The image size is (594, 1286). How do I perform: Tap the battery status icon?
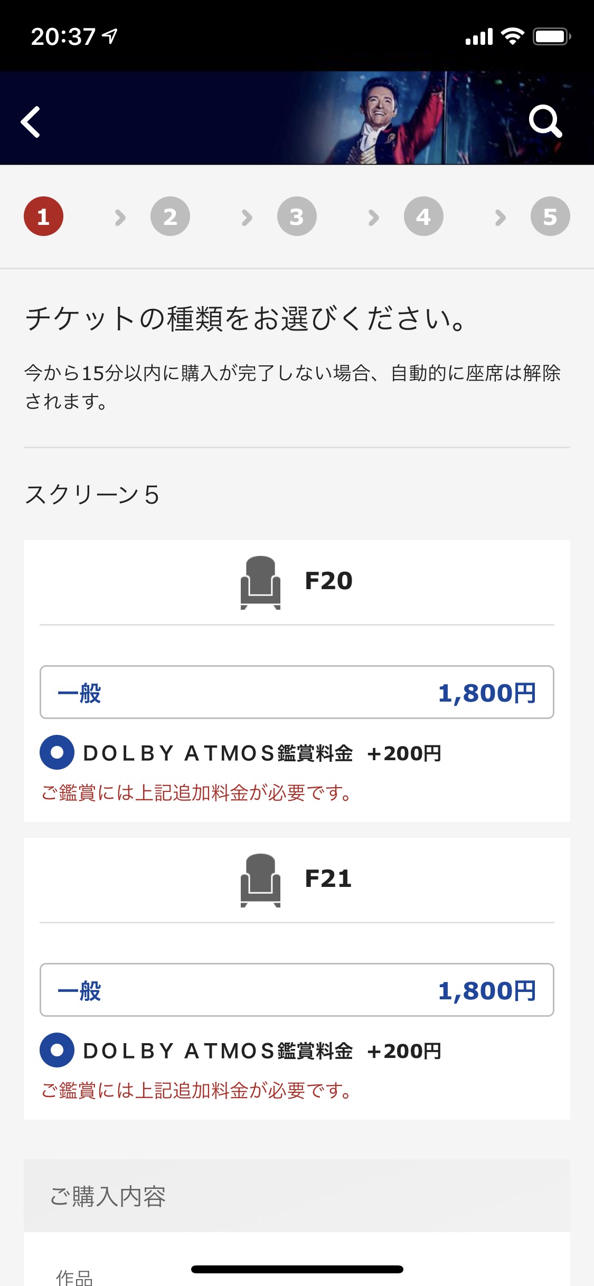551,36
